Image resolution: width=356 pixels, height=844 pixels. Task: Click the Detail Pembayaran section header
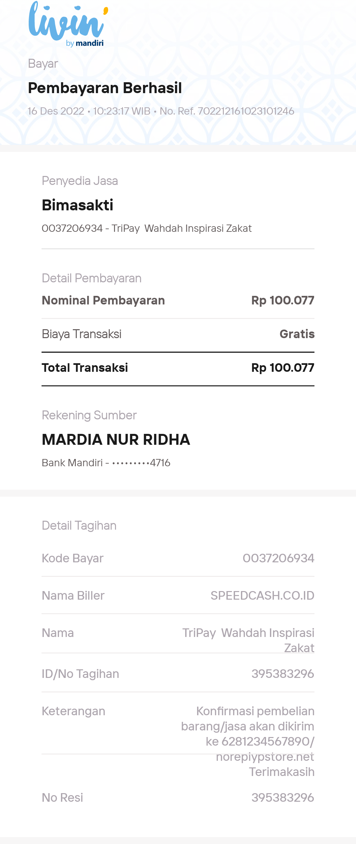click(92, 278)
